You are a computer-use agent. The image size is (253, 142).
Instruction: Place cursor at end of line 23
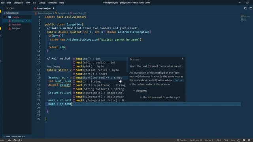pos(72,104)
